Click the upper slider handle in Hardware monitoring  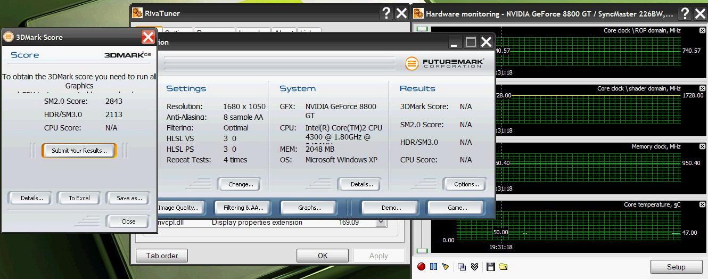click(x=422, y=28)
